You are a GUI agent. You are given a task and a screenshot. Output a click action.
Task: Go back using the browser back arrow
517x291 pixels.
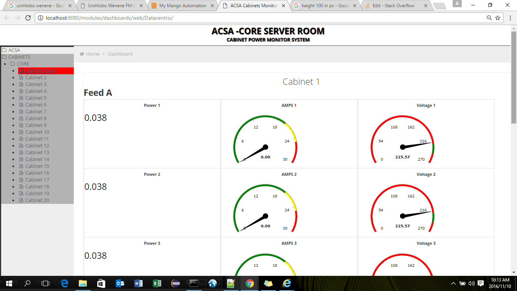7,18
